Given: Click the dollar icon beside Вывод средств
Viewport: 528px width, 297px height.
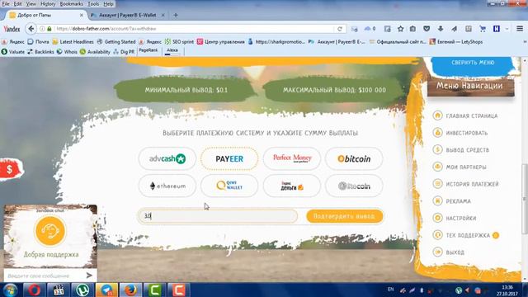Looking at the screenshot, I should [437, 150].
